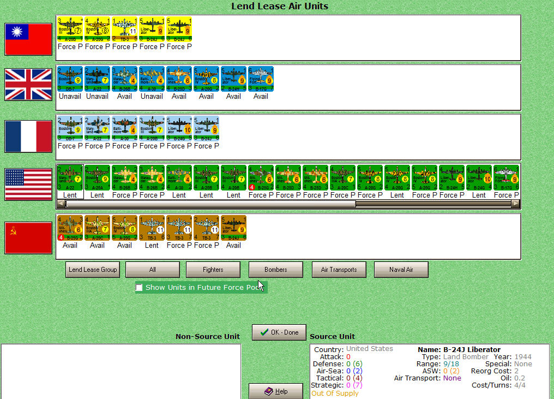Select the French A-30 Baltimore unit

(x=124, y=129)
